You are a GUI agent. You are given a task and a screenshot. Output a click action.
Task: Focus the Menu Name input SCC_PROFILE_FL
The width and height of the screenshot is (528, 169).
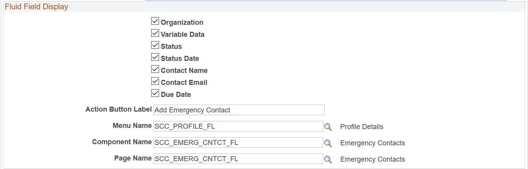click(238, 126)
